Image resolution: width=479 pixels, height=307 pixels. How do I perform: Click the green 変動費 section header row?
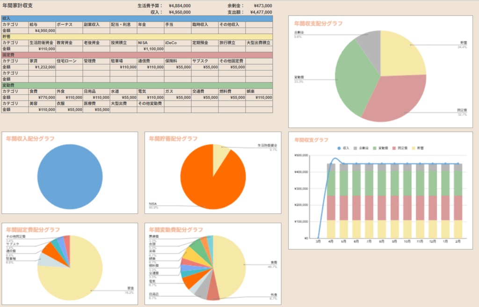click(137, 85)
